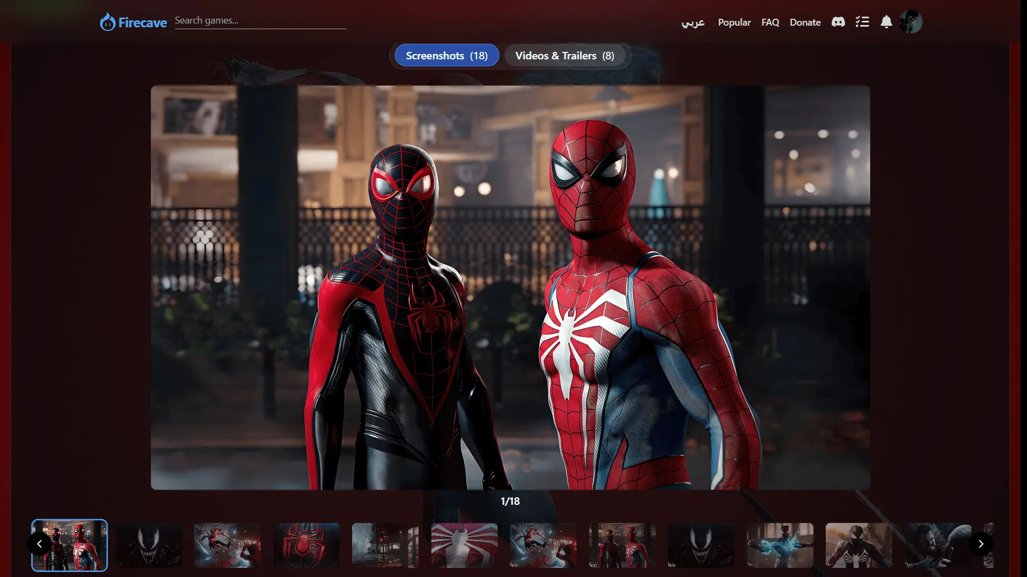The width and height of the screenshot is (1027, 577).
Task: Select fifth thumbnail of dark street scene
Action: (x=385, y=545)
